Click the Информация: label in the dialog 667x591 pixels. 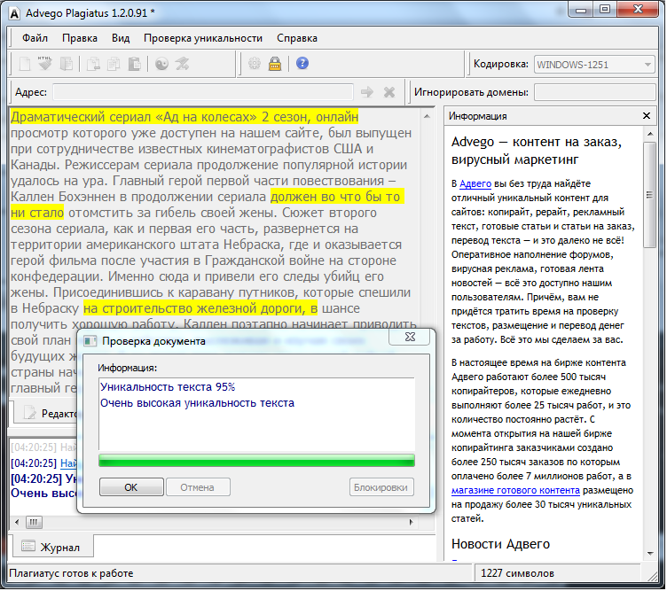point(127,368)
